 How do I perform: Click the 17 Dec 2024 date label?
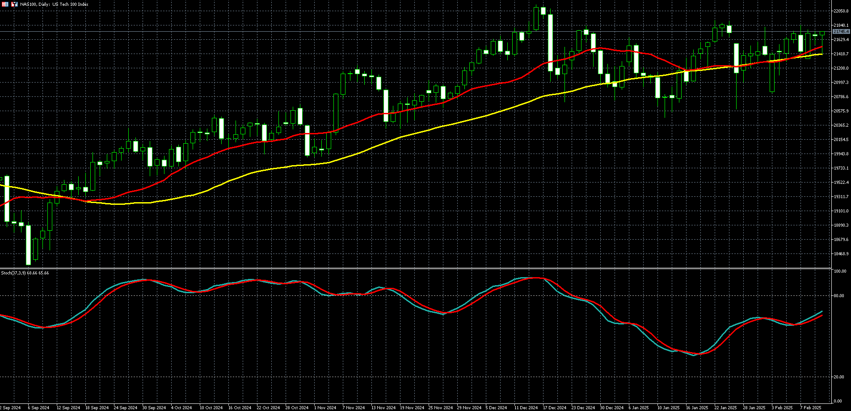coord(555,408)
